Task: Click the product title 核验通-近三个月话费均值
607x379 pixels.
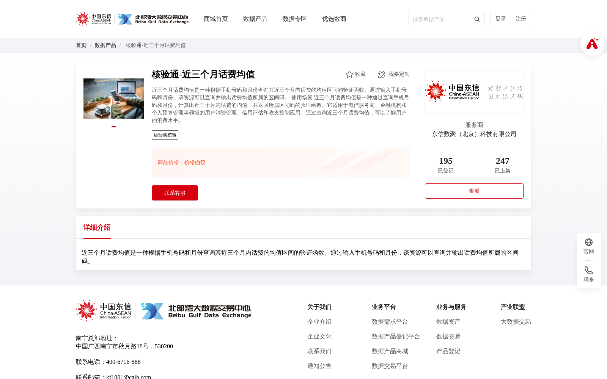Action: [203, 74]
